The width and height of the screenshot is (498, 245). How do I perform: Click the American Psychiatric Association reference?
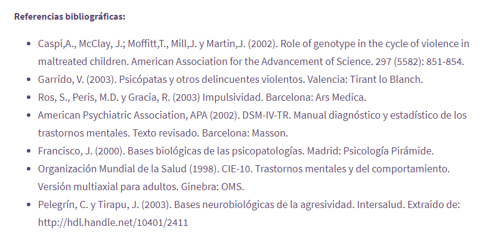pos(252,115)
